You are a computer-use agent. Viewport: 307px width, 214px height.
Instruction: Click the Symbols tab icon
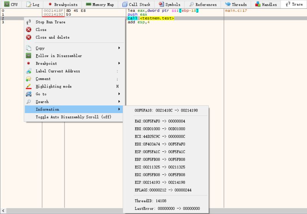coord(161,4)
